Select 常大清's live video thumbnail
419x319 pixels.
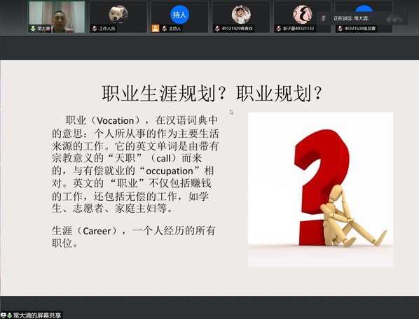coord(57,17)
